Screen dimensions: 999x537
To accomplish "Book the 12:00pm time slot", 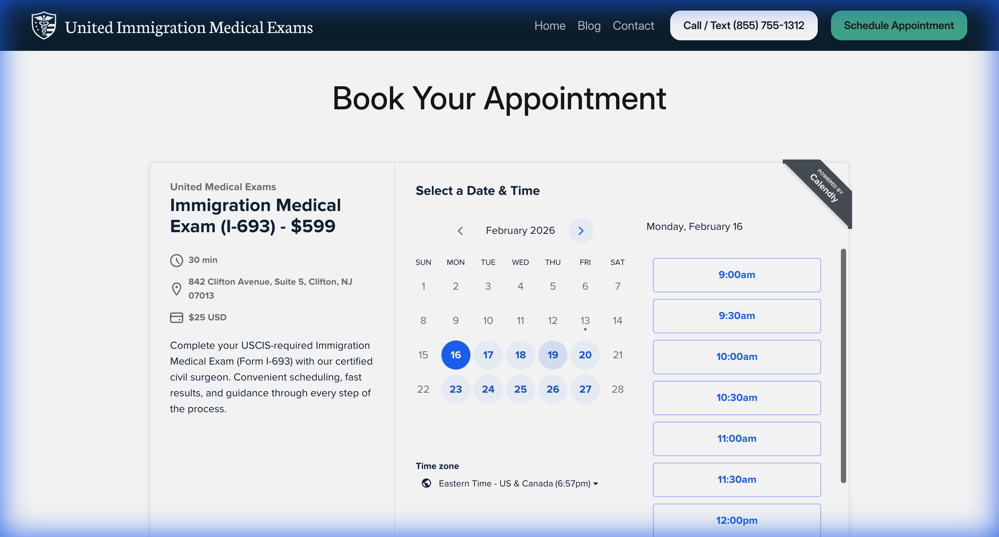I will click(x=737, y=520).
